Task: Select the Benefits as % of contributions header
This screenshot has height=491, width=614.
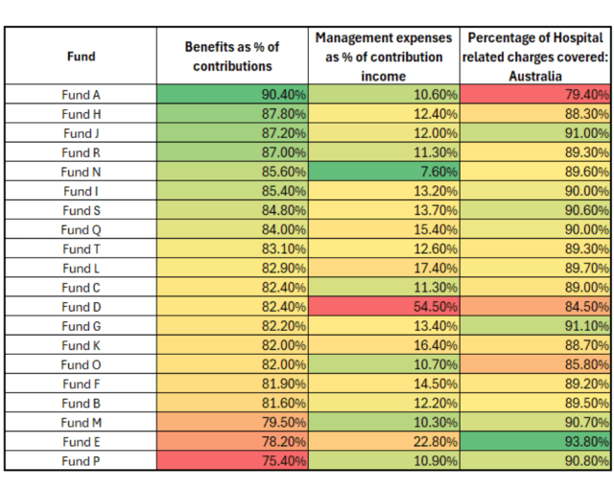Action: tap(232, 56)
